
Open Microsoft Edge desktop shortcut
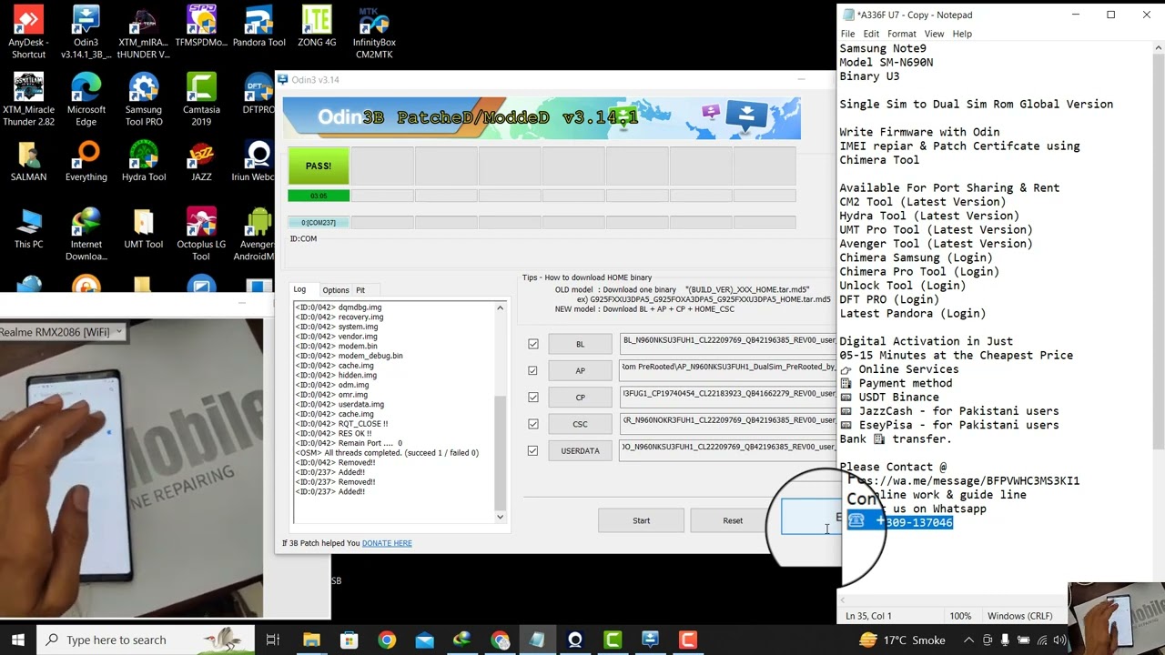(x=86, y=99)
